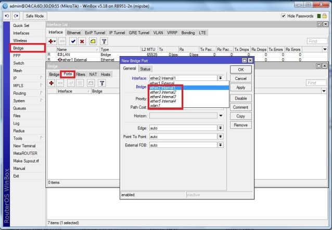Open the Status tab in New Bridge Port

[145, 69]
